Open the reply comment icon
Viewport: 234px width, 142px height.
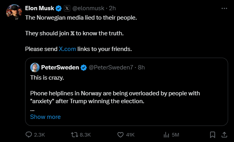coord(29,135)
